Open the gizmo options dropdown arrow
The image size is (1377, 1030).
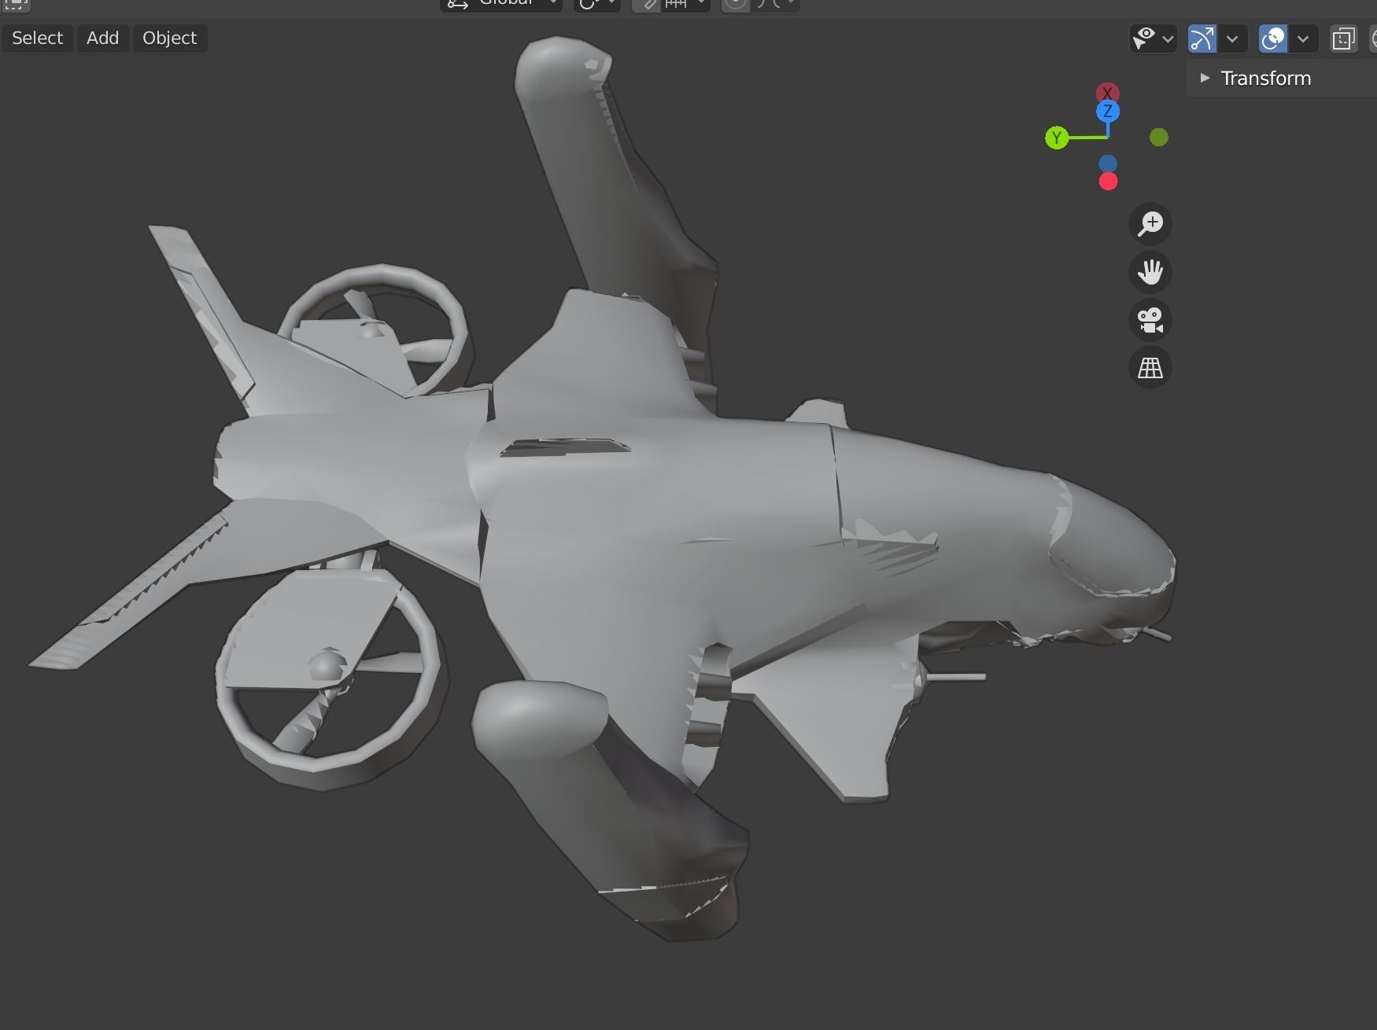[x=1232, y=38]
